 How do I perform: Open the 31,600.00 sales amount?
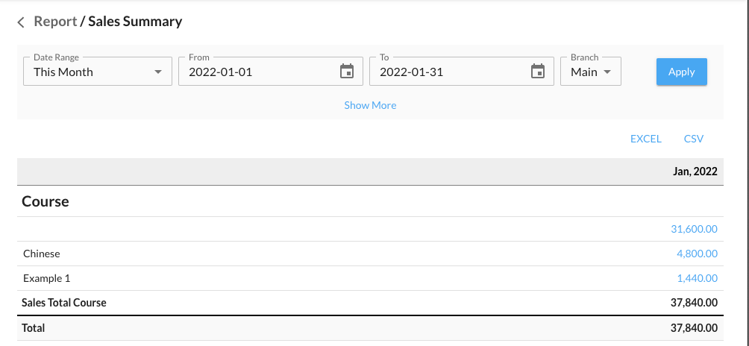pyautogui.click(x=694, y=230)
